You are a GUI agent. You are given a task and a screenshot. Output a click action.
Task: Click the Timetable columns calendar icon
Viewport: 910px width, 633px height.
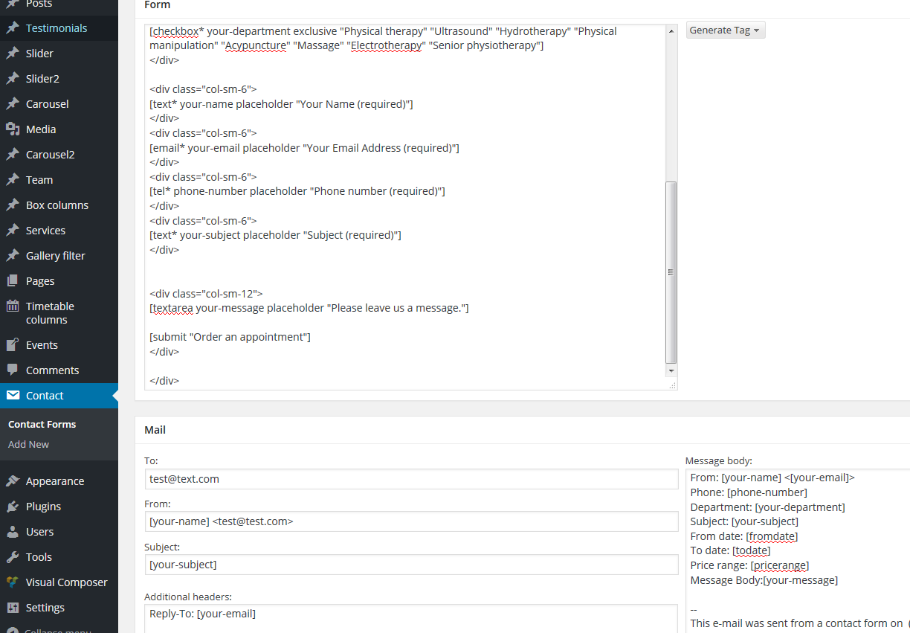(13, 306)
